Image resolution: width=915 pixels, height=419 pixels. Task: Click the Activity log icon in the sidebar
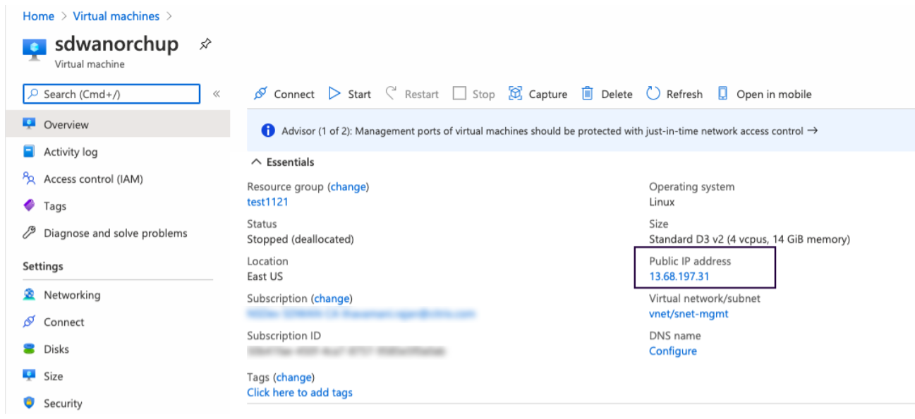(x=29, y=152)
